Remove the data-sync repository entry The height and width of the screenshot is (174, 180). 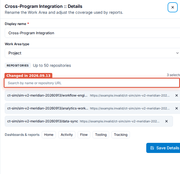pos(166,121)
